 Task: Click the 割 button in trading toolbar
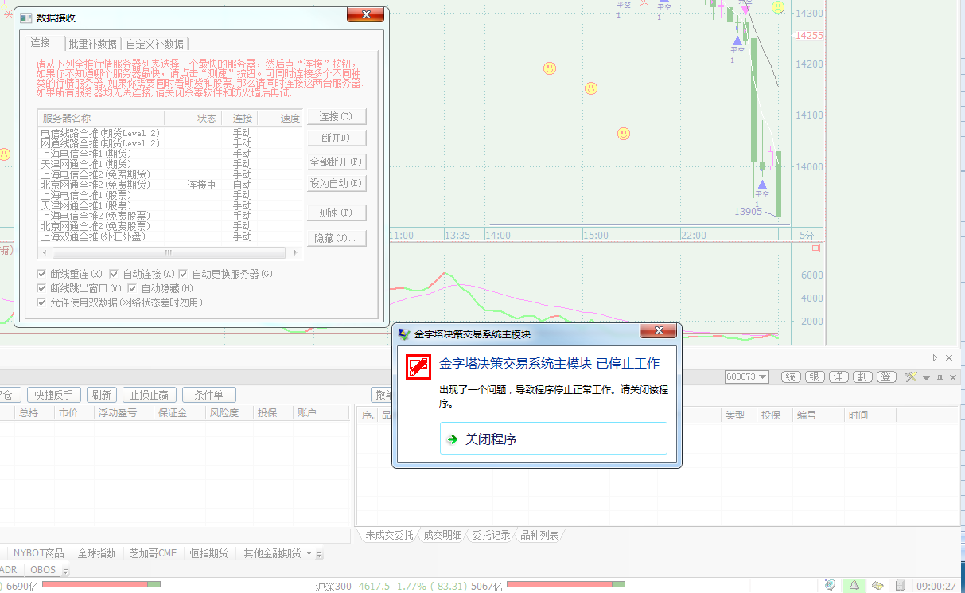click(x=863, y=376)
